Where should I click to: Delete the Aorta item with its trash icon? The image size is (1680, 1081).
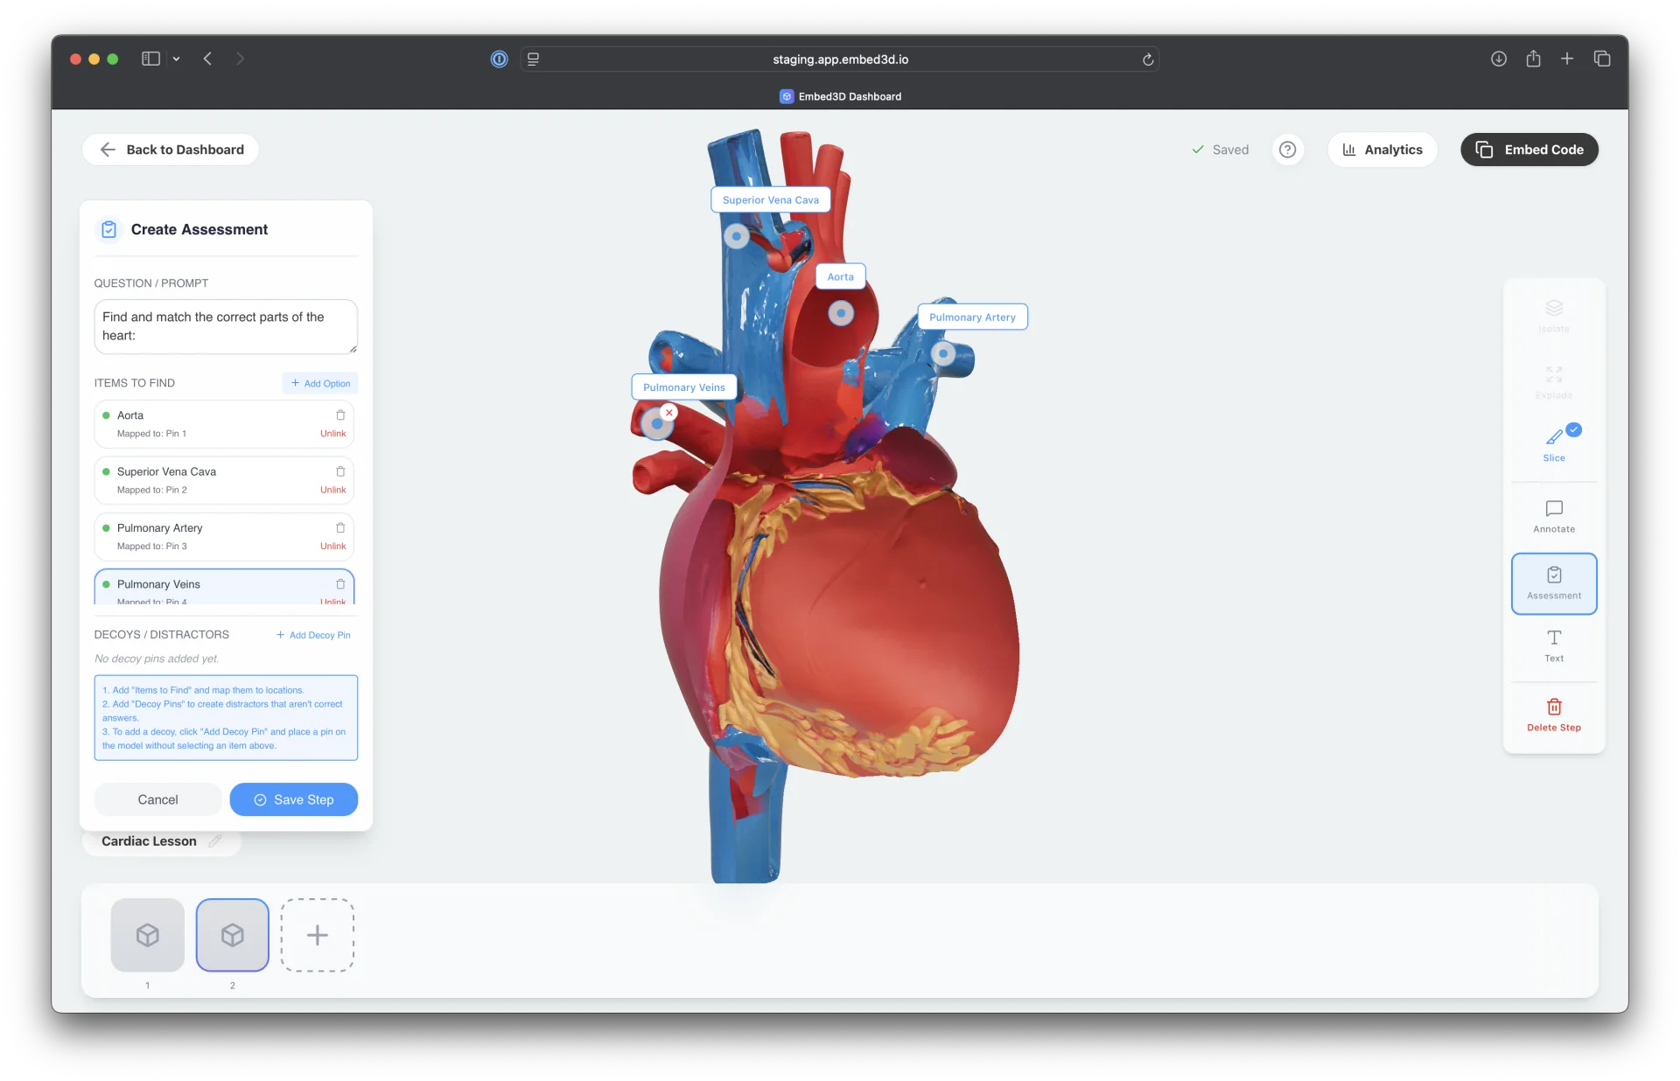340,415
